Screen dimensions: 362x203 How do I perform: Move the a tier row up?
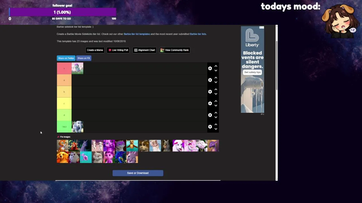point(216,78)
